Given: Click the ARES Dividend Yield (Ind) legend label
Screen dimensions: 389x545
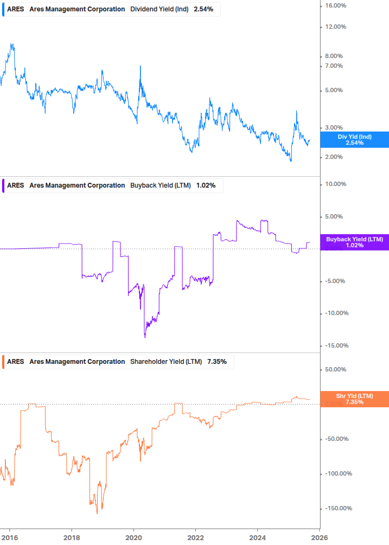Looking at the screenshot, I should [x=111, y=9].
